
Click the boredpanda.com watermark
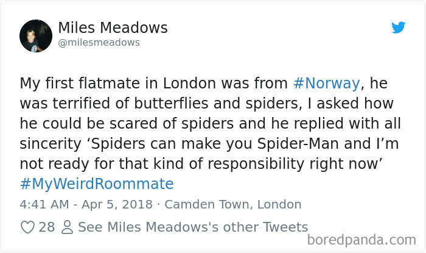click(361, 240)
